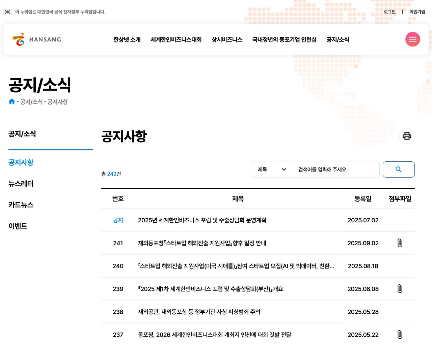The width and height of the screenshot is (432, 345).
Task: Open notice 『2025 제1차 세계한인비즈니스 포럼 및 수출상담회(부산)』개요
Action: (211, 289)
